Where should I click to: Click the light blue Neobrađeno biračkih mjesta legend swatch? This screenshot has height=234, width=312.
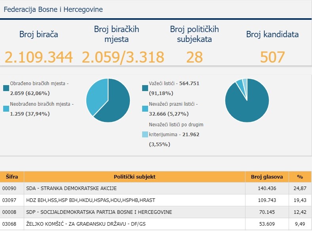coord(6,108)
